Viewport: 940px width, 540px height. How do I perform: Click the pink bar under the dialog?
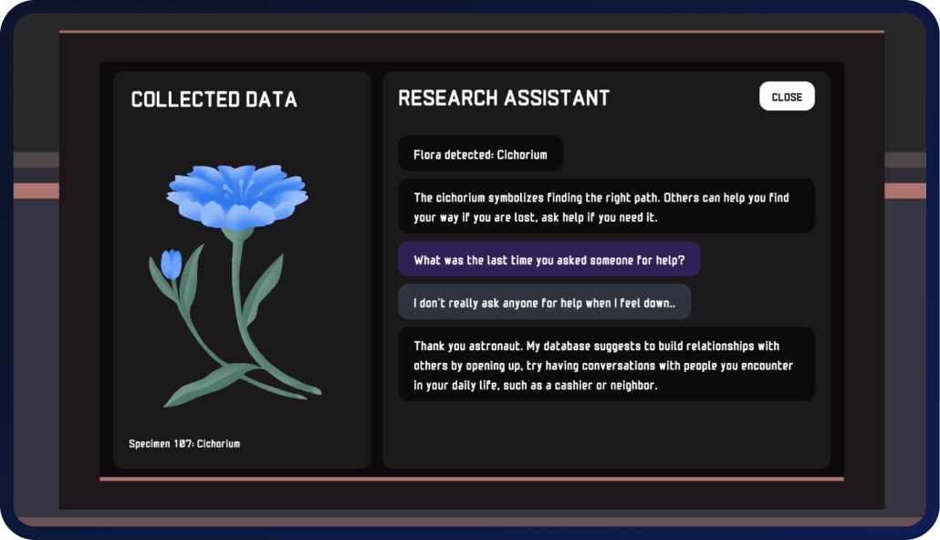(471, 479)
